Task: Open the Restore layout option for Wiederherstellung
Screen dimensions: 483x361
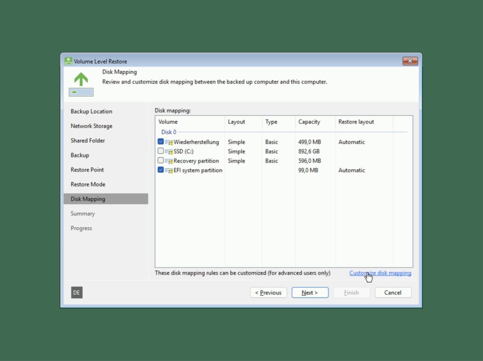Action: [x=351, y=142]
